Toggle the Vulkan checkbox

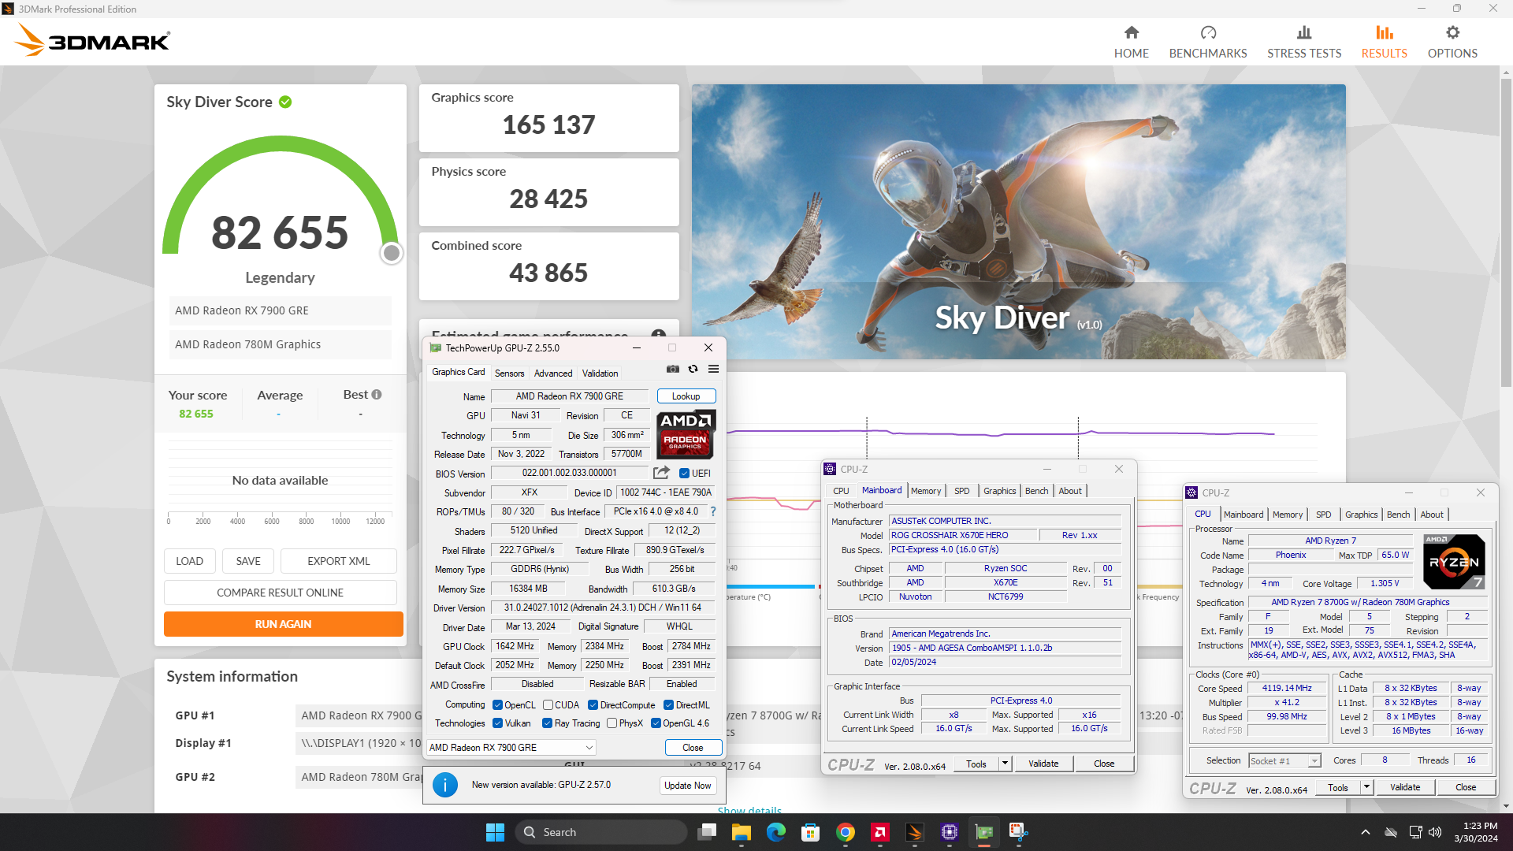pos(497,723)
